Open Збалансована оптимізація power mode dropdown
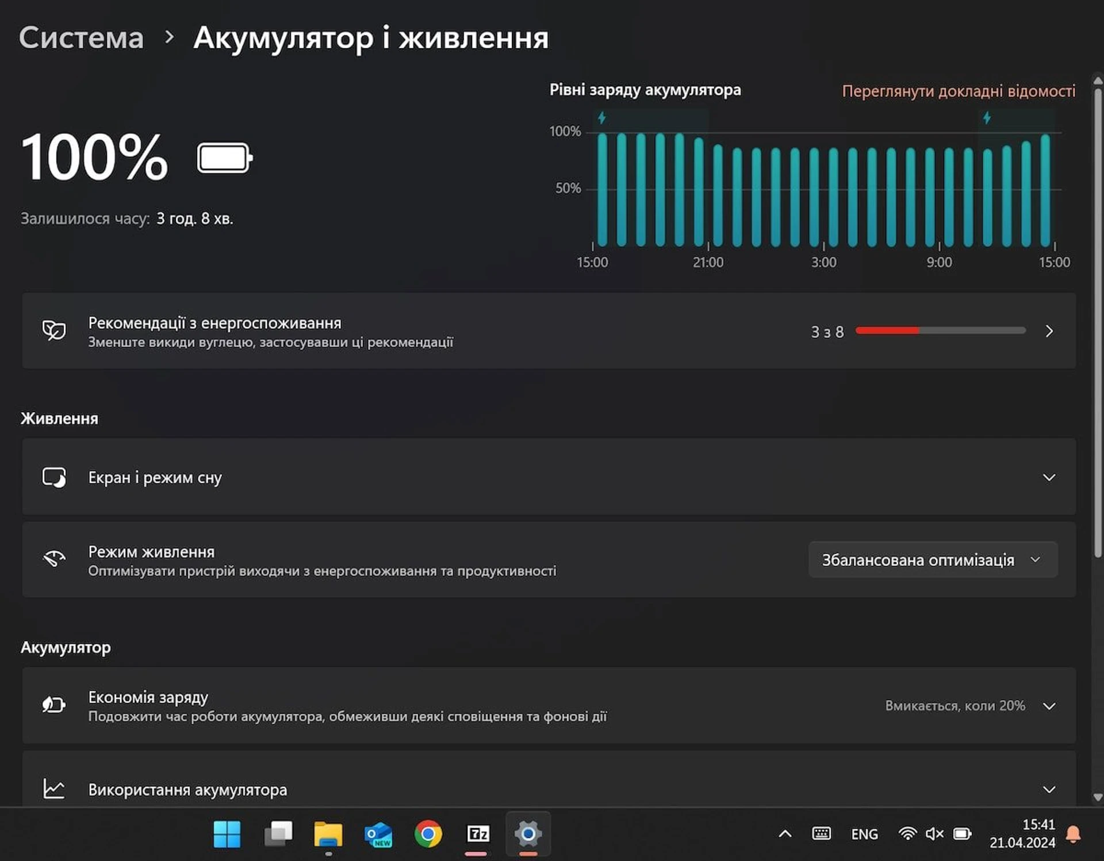1104x861 pixels. [x=933, y=560]
